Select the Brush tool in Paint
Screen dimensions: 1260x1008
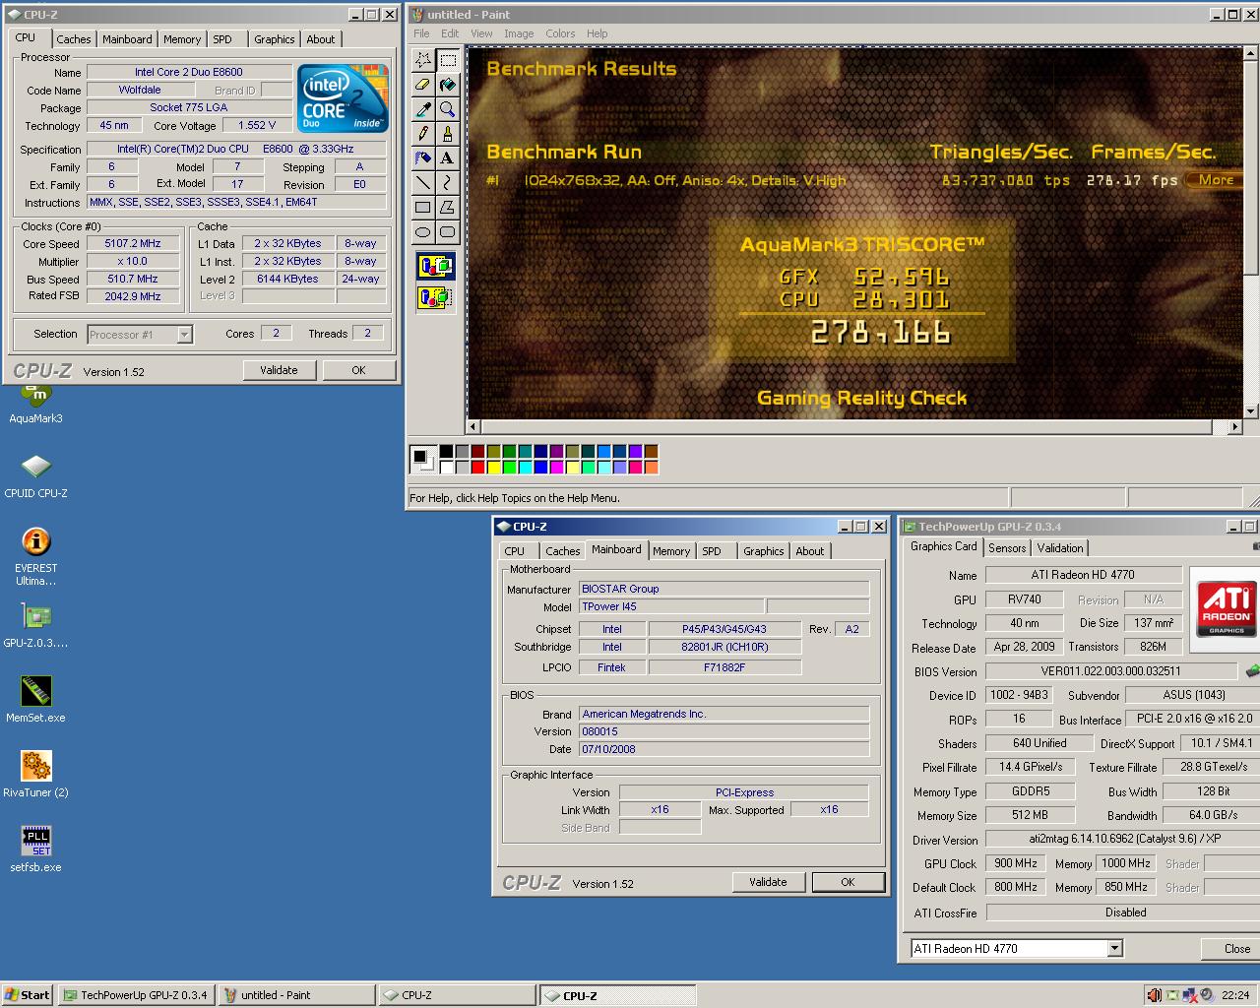tap(447, 134)
